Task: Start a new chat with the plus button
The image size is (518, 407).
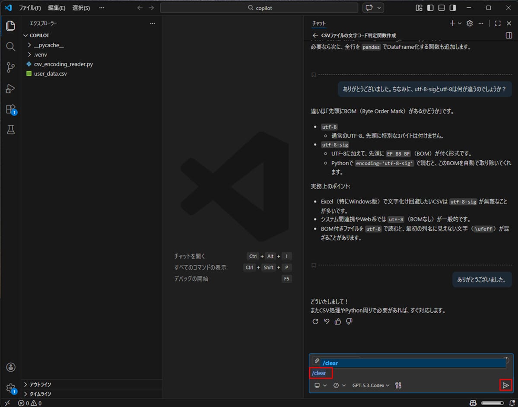Action: tap(451, 23)
